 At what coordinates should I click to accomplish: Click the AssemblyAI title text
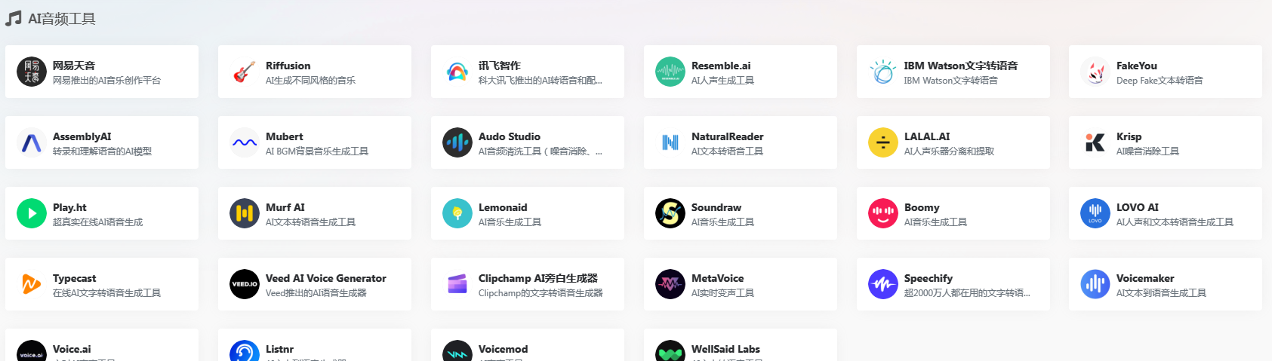click(82, 136)
